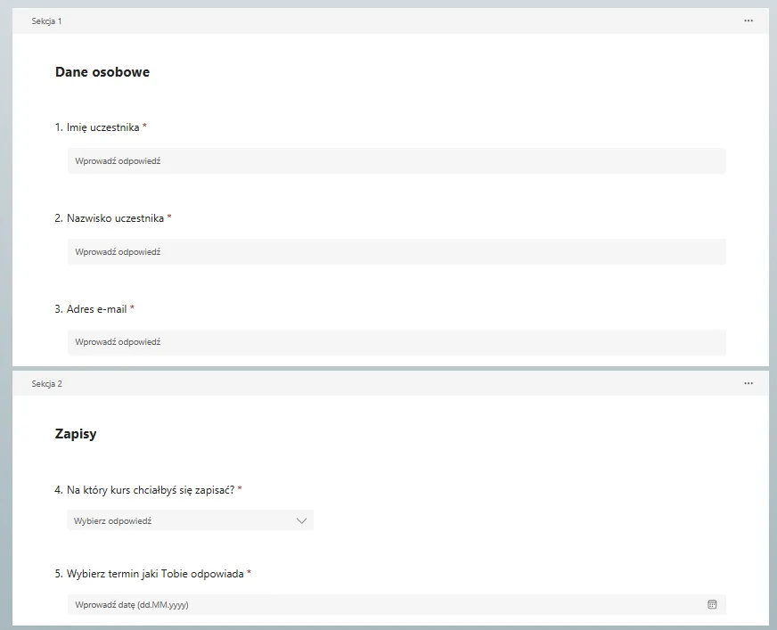Select the "Sekcja 2" header label
The height and width of the screenshot is (630, 777).
[x=46, y=384]
